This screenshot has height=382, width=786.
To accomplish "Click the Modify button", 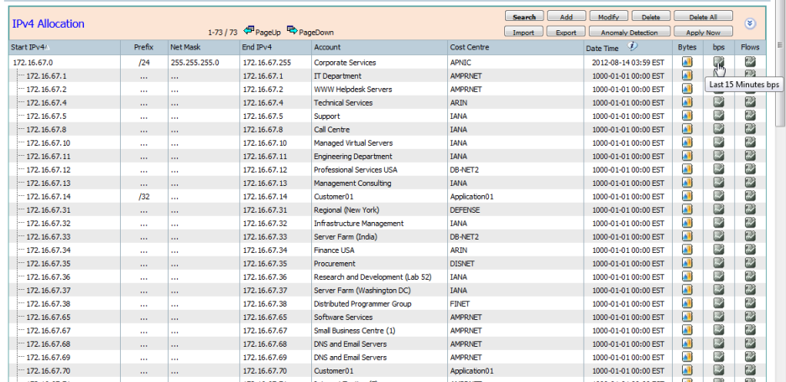I will point(608,17).
